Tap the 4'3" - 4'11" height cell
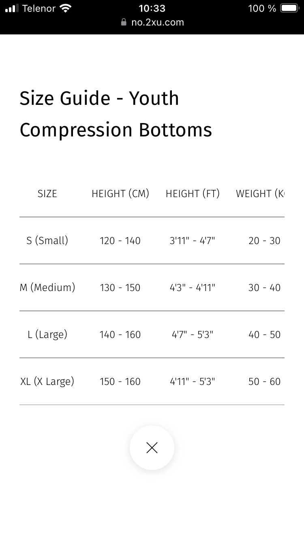 tap(193, 287)
